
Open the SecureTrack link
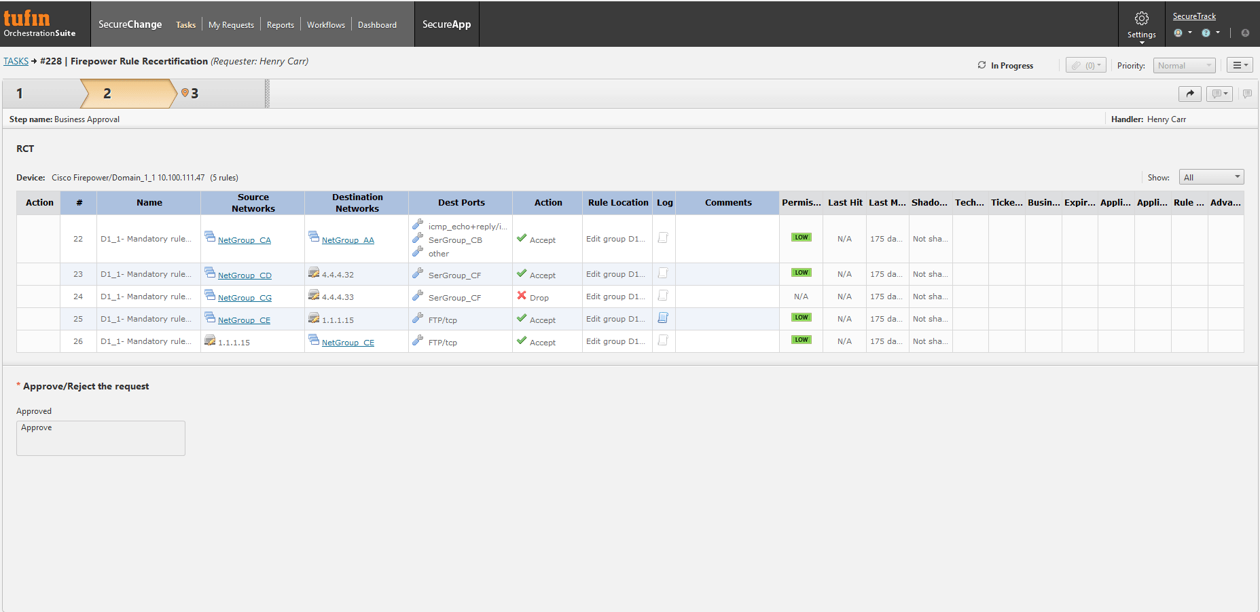point(1193,16)
